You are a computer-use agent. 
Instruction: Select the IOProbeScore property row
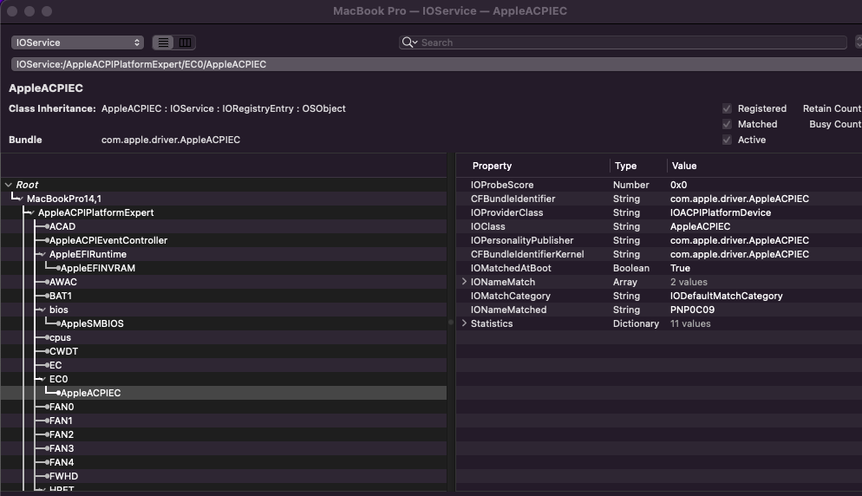click(659, 185)
